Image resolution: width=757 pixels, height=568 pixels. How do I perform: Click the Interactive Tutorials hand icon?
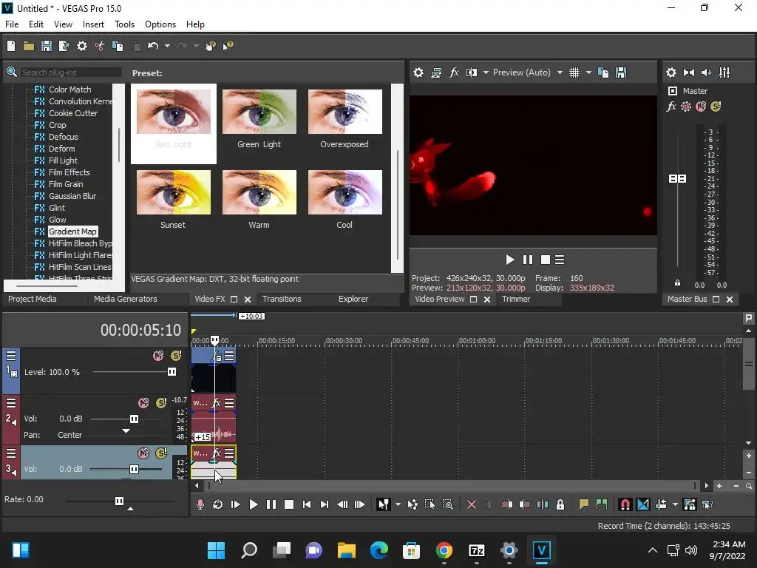coord(210,46)
